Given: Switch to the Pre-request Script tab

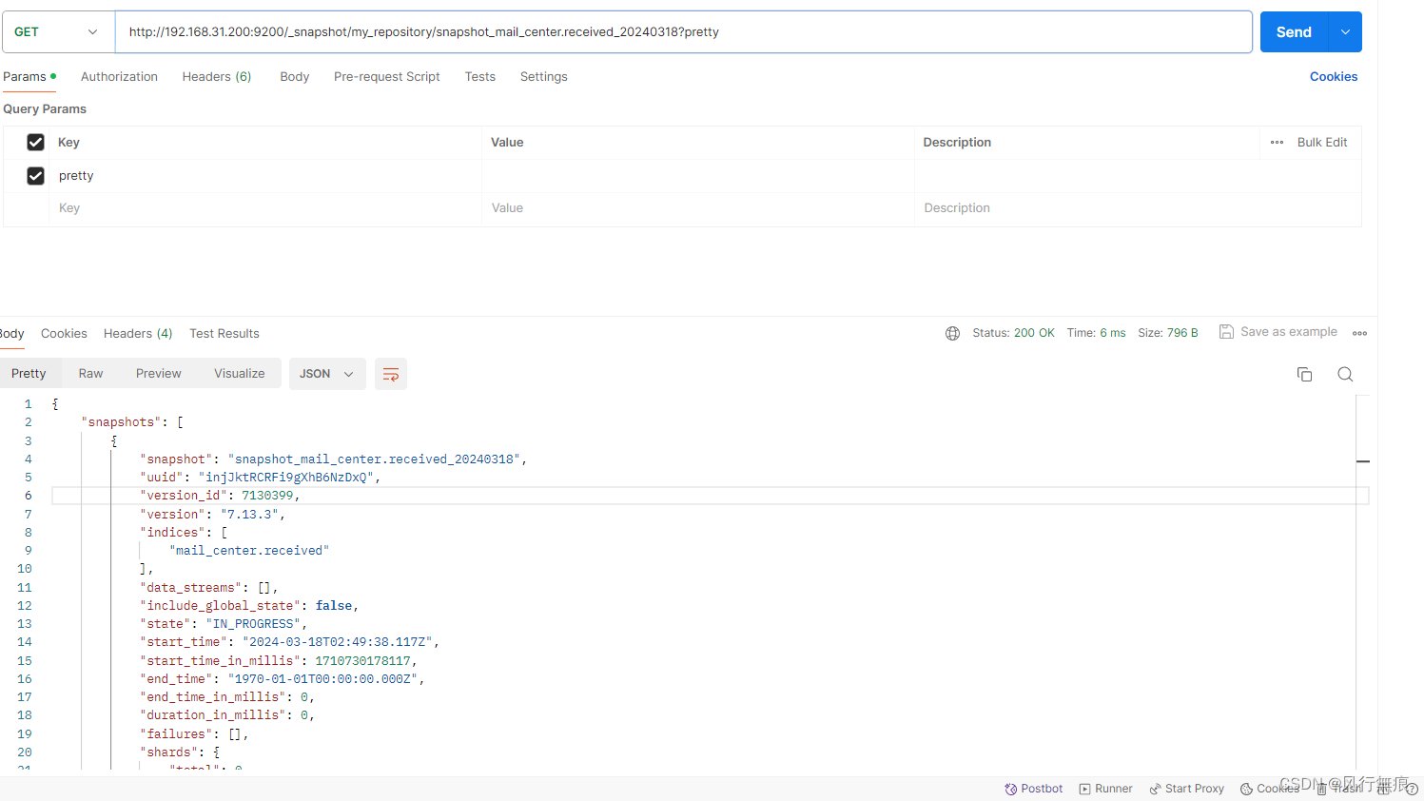Looking at the screenshot, I should (x=387, y=76).
